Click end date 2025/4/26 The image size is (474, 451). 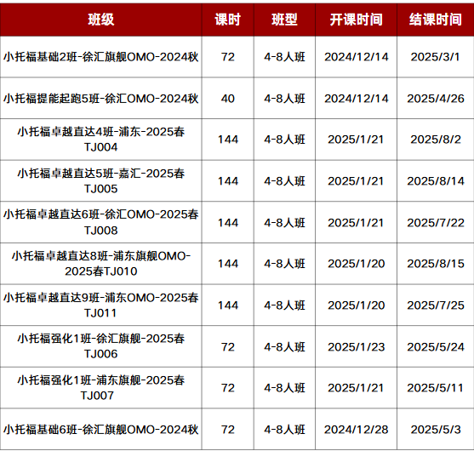[436, 99]
